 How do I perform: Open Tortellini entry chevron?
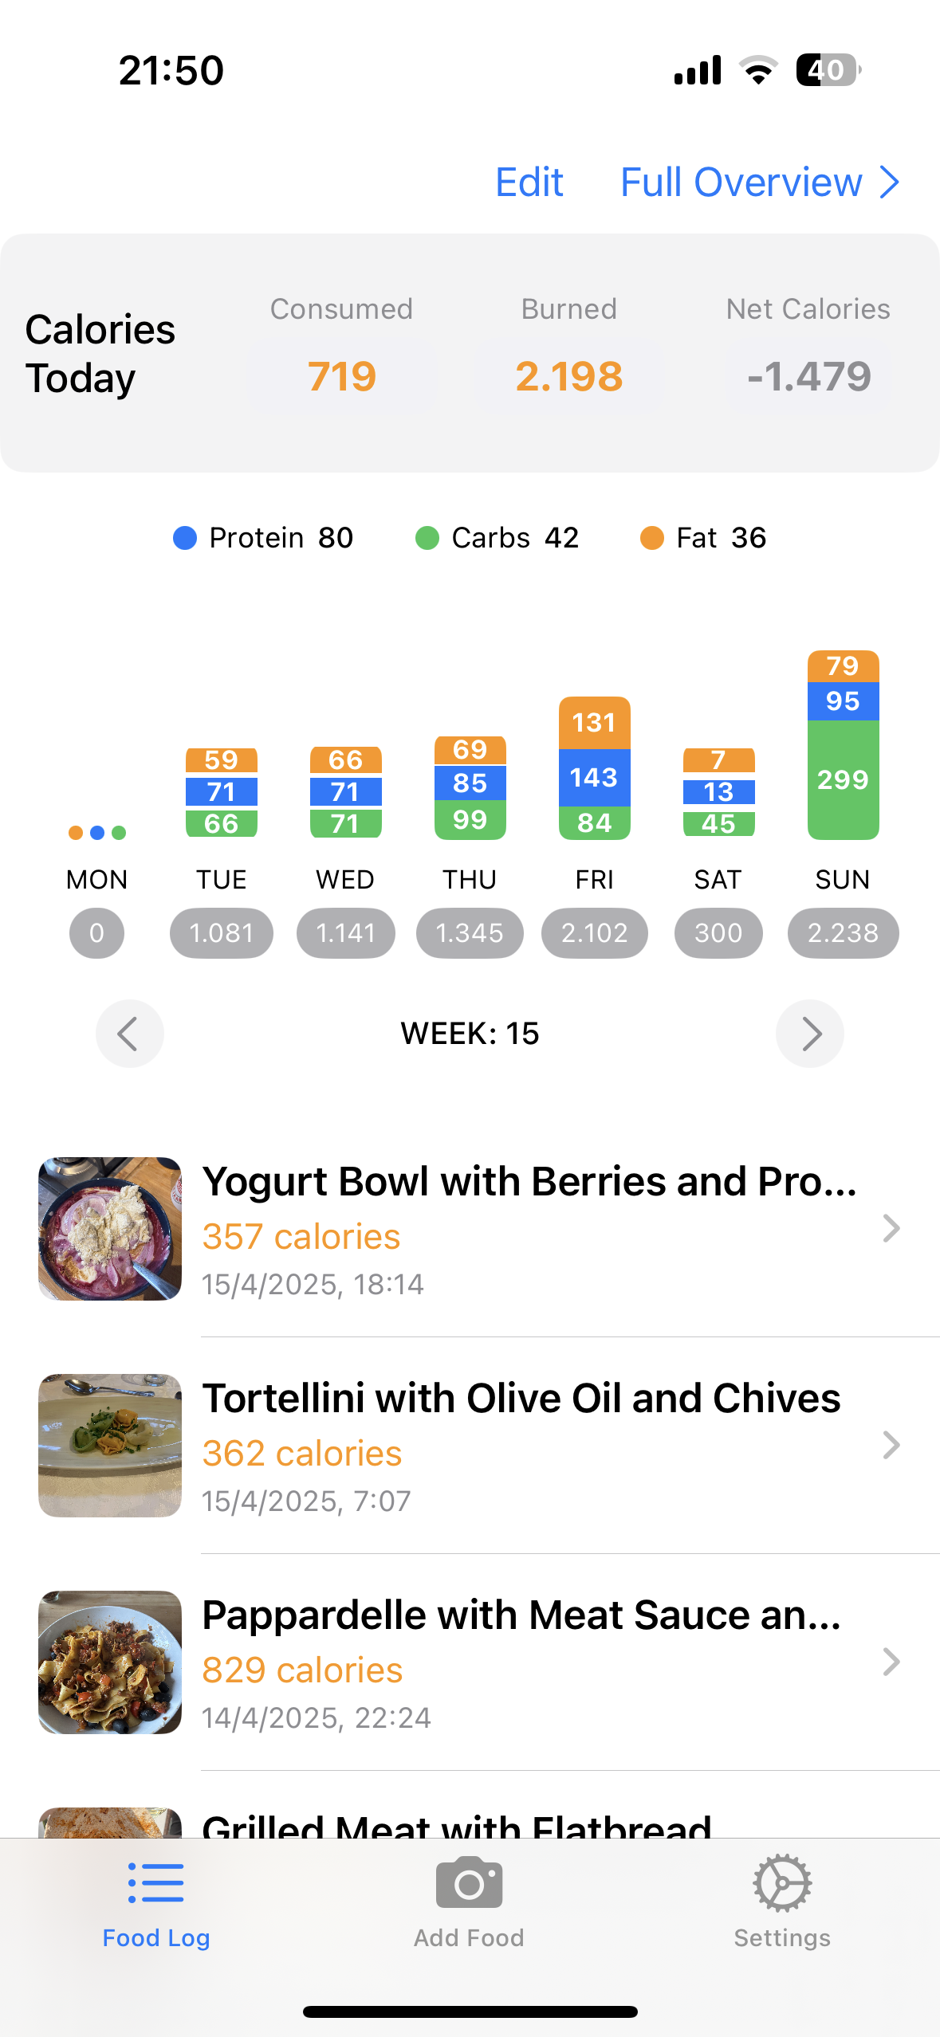[x=891, y=1445]
